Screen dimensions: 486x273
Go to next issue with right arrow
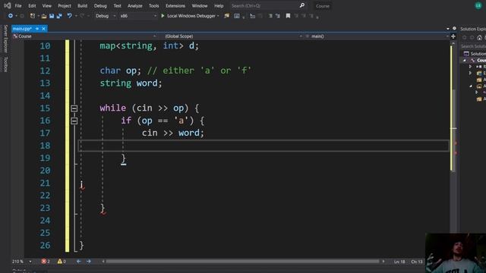tap(89, 262)
